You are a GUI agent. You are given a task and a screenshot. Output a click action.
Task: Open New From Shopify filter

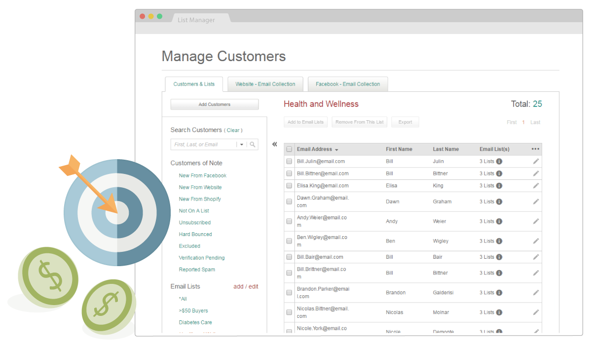click(200, 199)
